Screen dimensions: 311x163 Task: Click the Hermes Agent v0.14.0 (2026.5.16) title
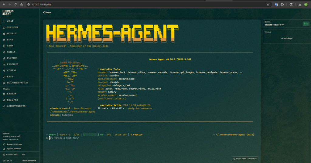(170, 59)
